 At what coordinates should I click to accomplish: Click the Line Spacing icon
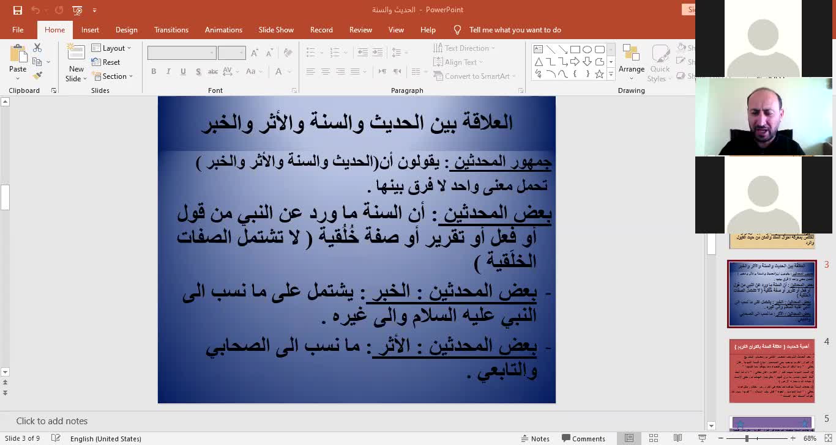[x=396, y=53]
